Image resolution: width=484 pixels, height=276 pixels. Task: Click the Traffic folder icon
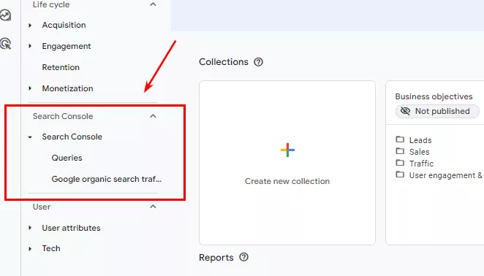click(400, 163)
